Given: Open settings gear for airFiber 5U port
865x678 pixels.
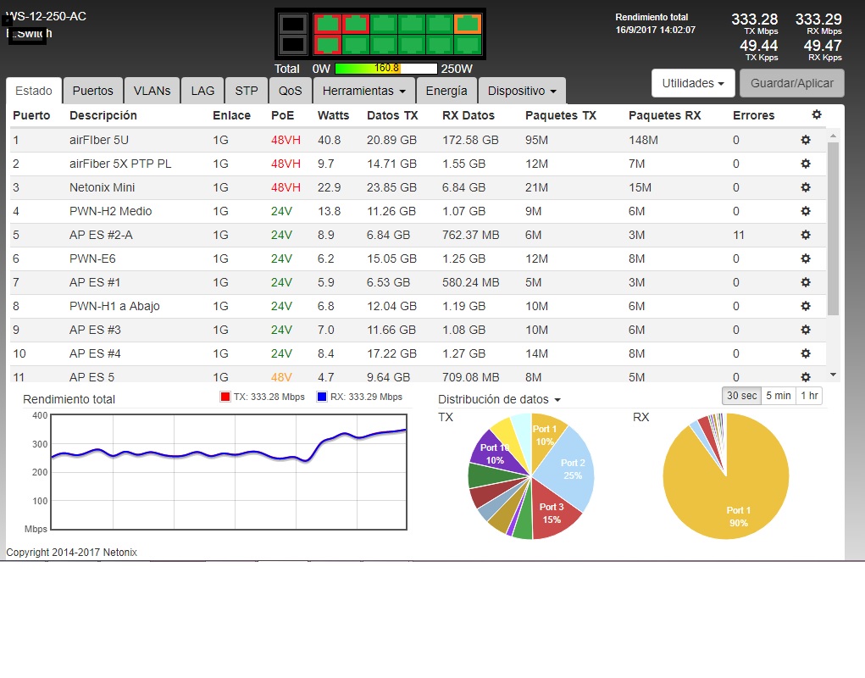Looking at the screenshot, I should tap(806, 140).
